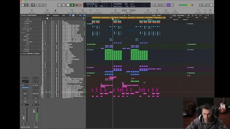This screenshot has width=230, height=129.
Task: Click the Rewind transport button
Action: pos(59,5)
